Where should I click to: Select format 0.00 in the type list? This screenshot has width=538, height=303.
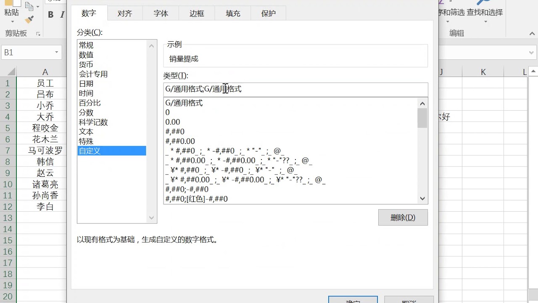point(290,122)
